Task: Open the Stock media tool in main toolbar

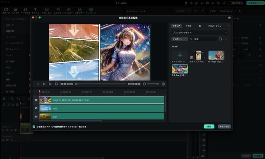Action: pyautogui.click(x=16, y=11)
